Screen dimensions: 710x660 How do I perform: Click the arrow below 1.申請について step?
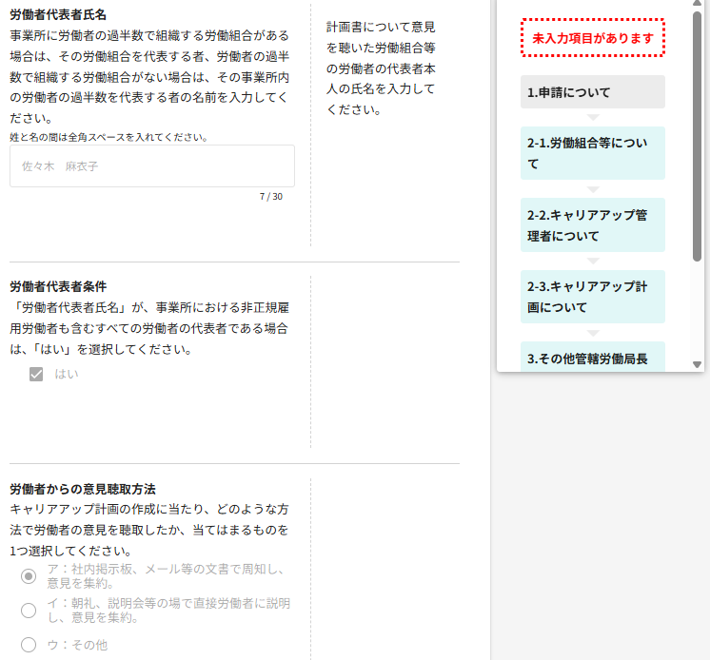point(593,117)
